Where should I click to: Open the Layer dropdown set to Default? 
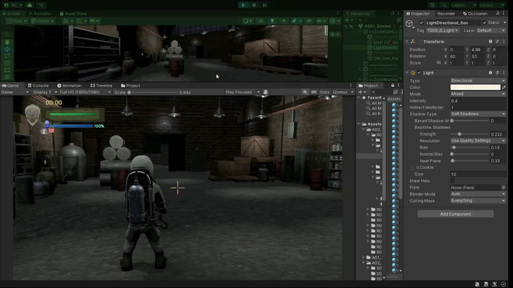click(491, 30)
